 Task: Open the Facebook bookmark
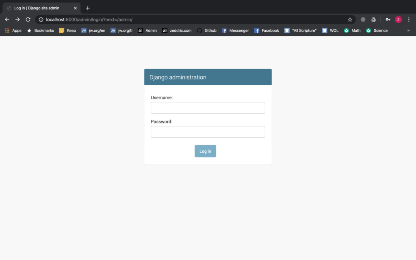click(x=266, y=30)
